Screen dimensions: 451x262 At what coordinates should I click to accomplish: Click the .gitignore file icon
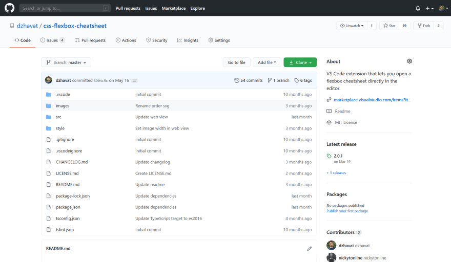click(49, 140)
